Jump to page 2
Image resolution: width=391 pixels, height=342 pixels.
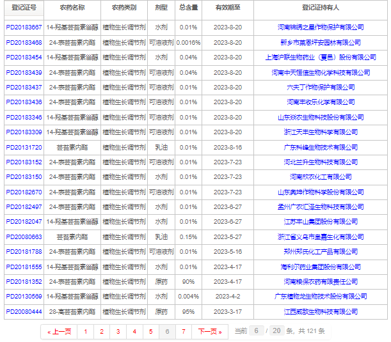tap(102, 332)
